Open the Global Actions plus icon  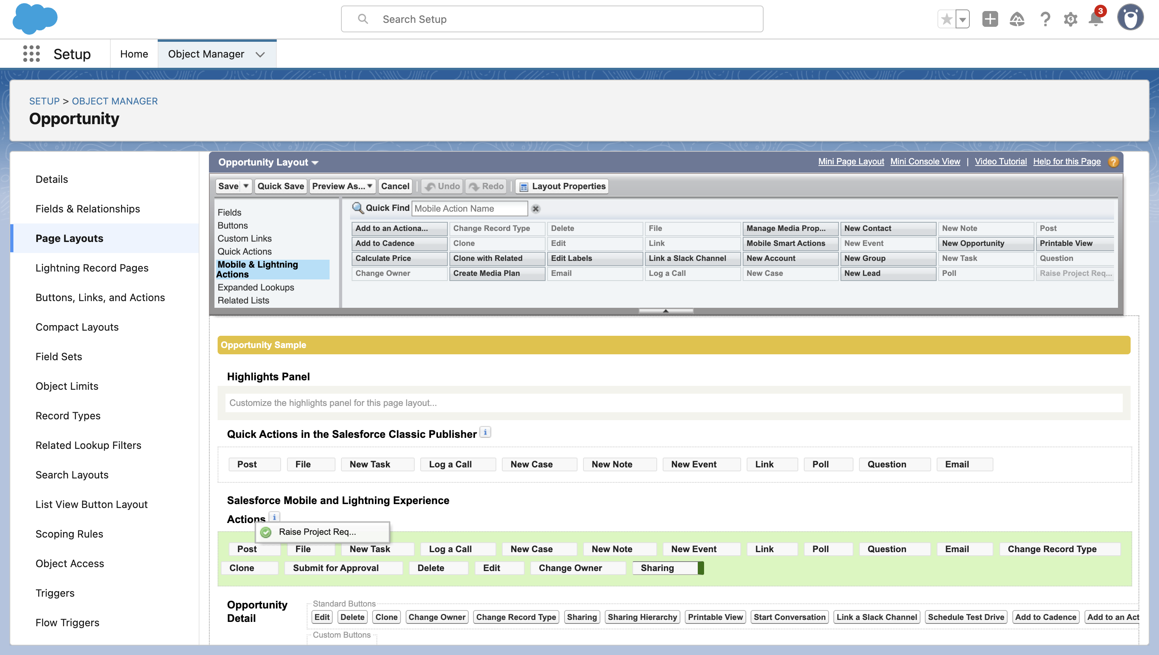pos(990,19)
